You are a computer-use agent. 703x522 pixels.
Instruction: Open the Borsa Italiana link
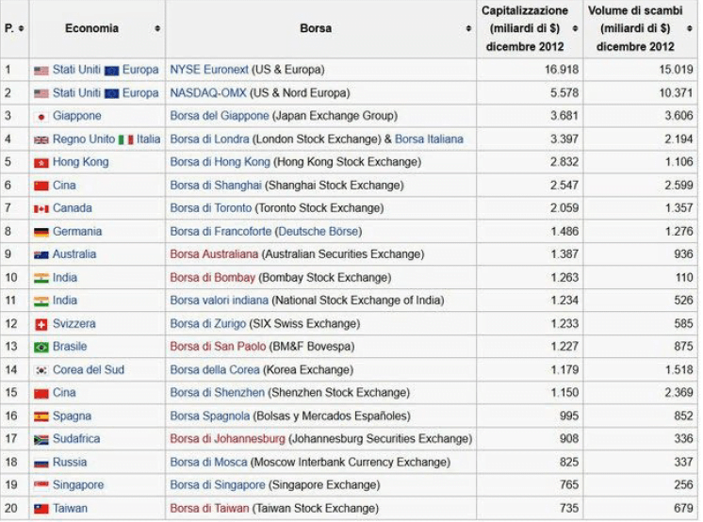point(429,139)
